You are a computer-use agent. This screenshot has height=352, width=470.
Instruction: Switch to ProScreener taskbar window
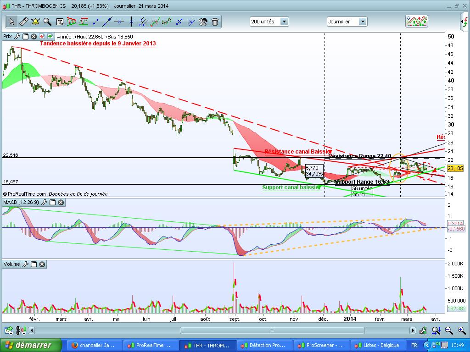[321, 345]
